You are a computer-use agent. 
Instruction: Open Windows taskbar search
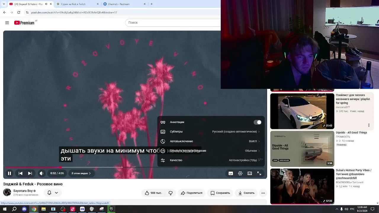click(x=14, y=209)
